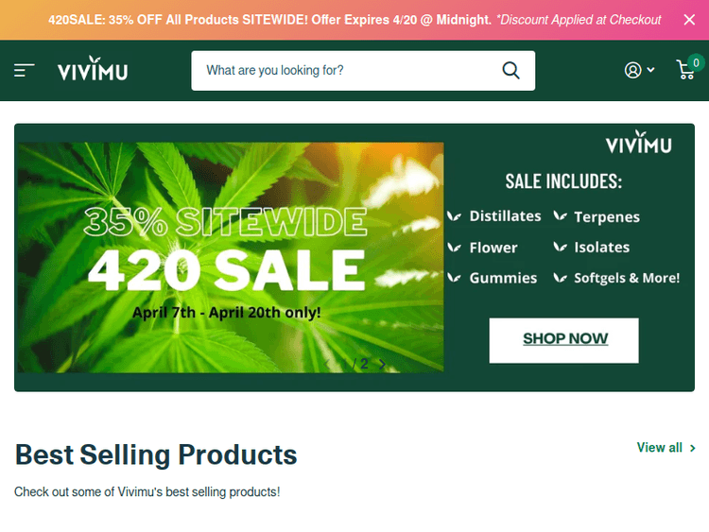Open the hamburger navigation menu
The width and height of the screenshot is (709, 532).
(24, 71)
